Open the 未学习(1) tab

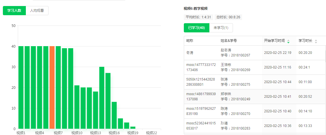(221, 28)
